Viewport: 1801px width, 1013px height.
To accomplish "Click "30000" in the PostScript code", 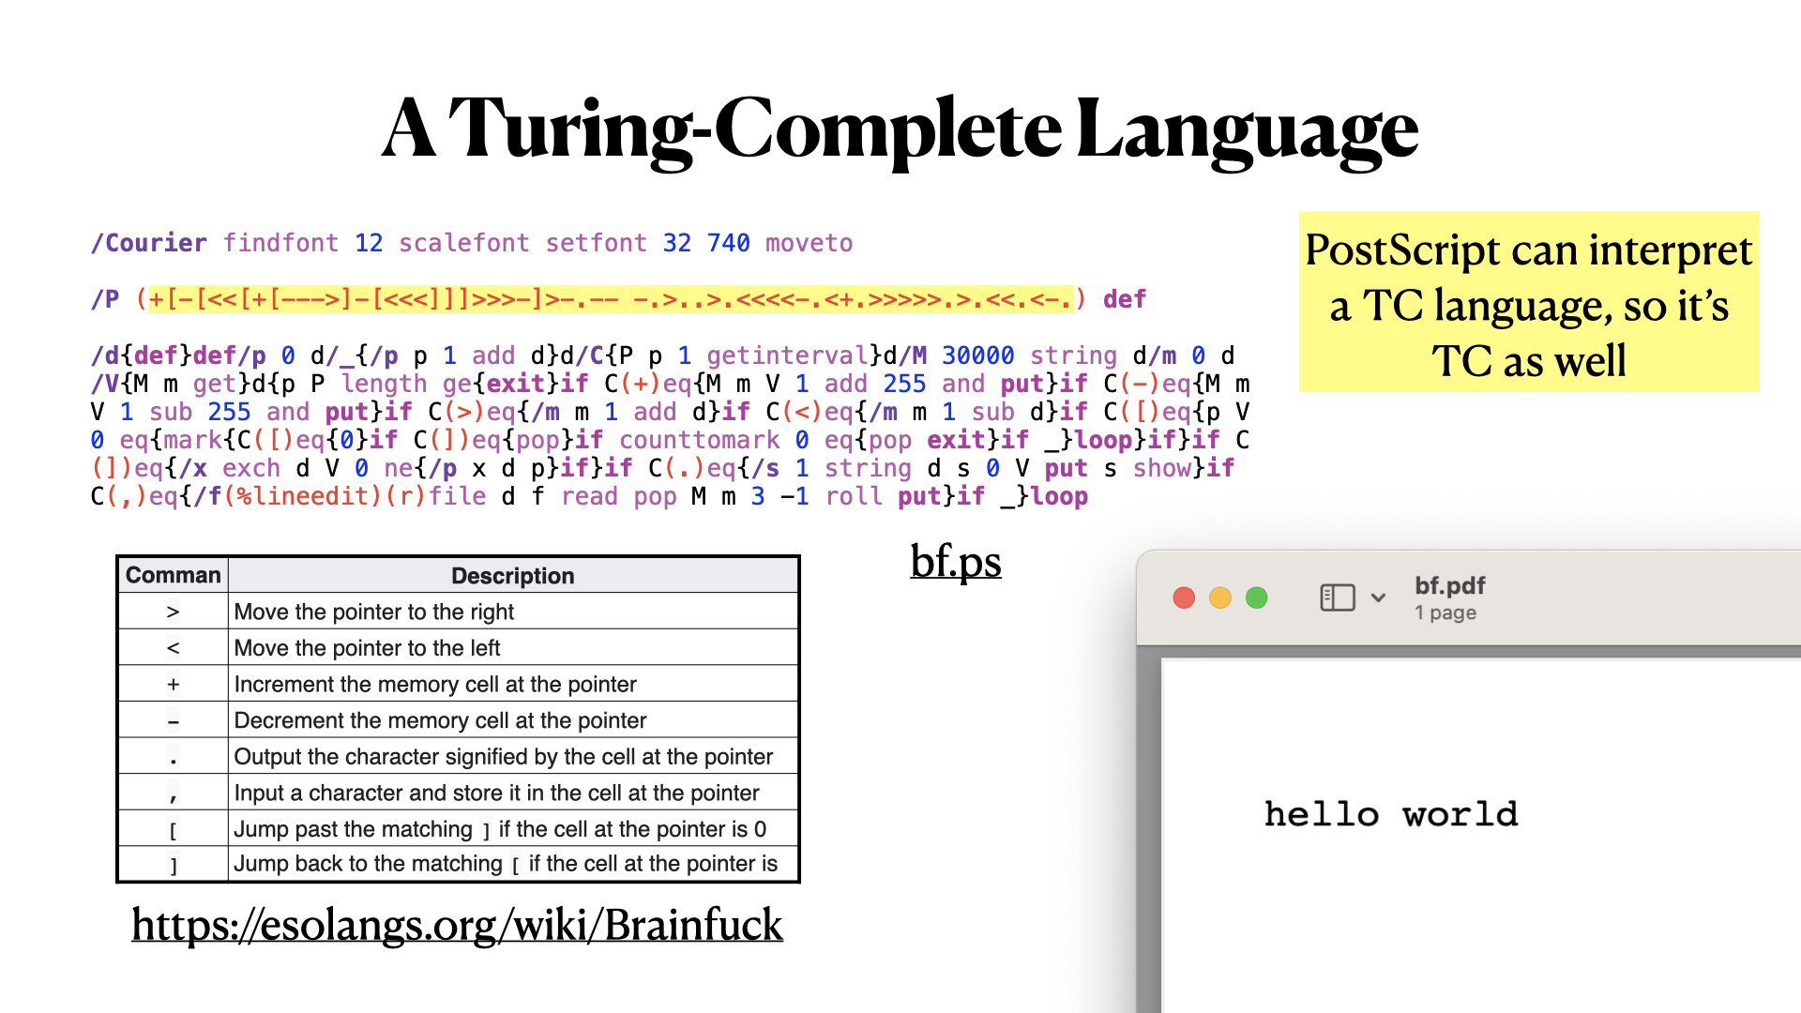I will coord(977,355).
